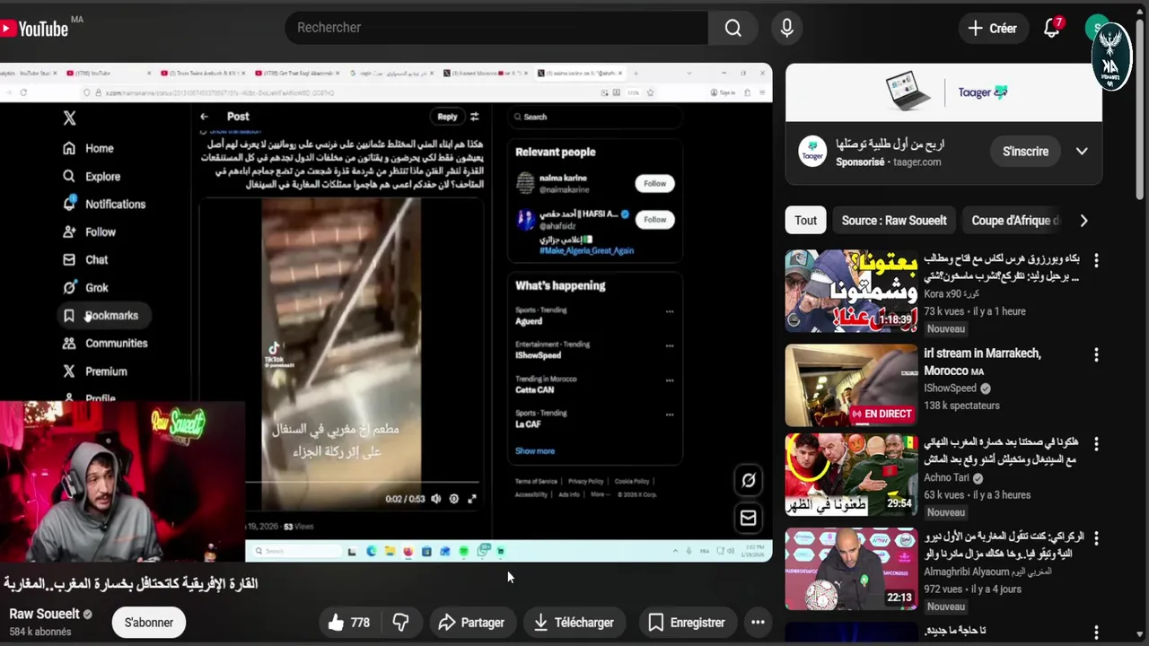Click the Dislike thumbs-down icon
Screen dimensions: 1149x646
[x=401, y=622]
